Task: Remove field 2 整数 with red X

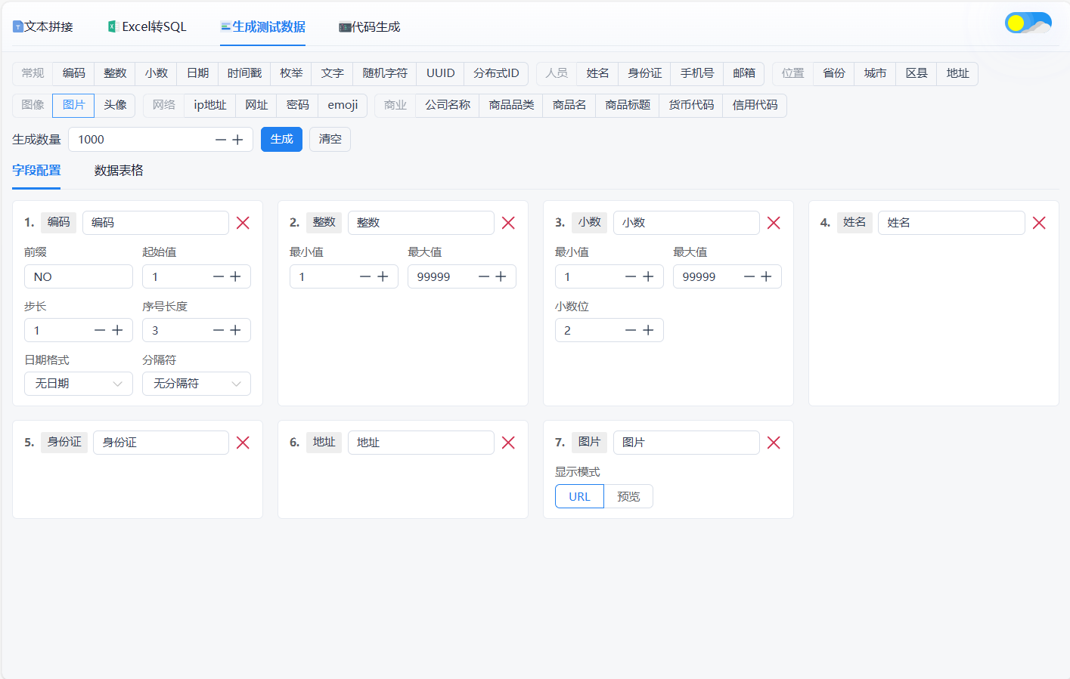Action: [x=508, y=223]
